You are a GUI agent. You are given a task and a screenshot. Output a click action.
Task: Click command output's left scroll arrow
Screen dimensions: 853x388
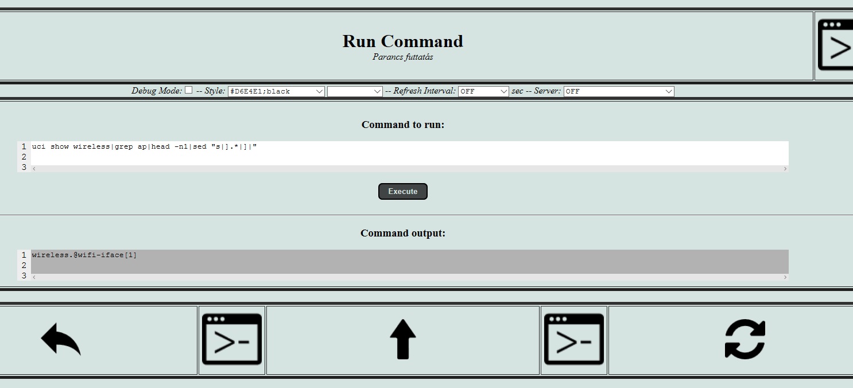click(34, 277)
